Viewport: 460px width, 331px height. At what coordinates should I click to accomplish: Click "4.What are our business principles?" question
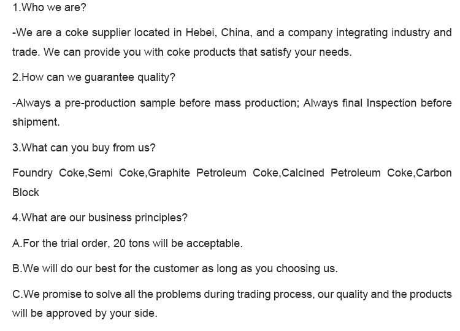100,218
